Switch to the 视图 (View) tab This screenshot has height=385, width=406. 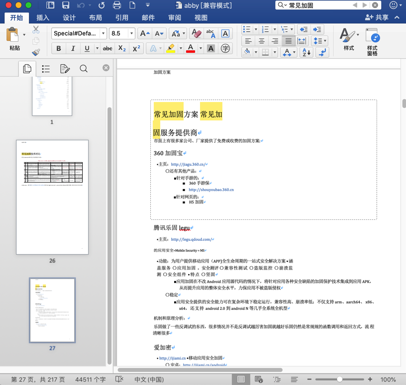201,17
